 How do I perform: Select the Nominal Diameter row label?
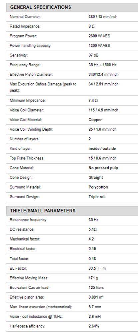[x=25, y=17]
